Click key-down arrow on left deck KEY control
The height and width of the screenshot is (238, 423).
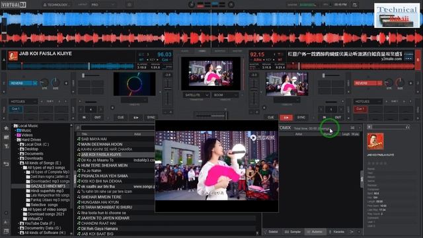click(147, 59)
